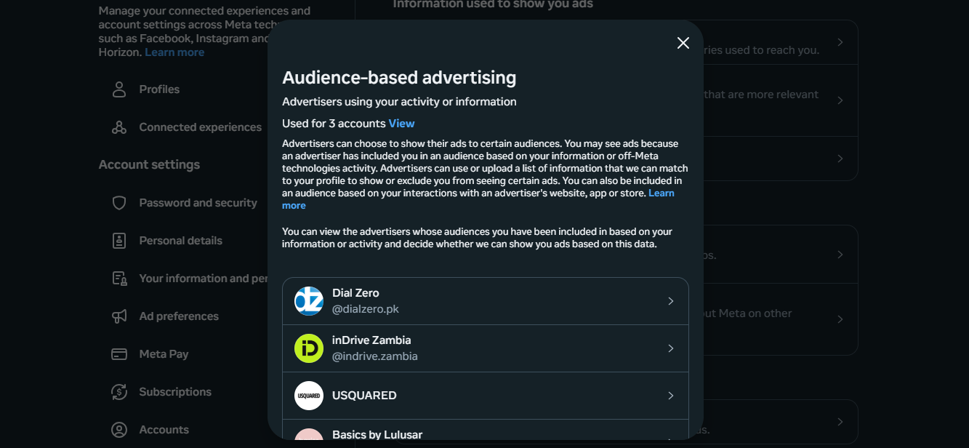This screenshot has height=448, width=969.
Task: Click the Connected experiences icon
Action: [119, 127]
